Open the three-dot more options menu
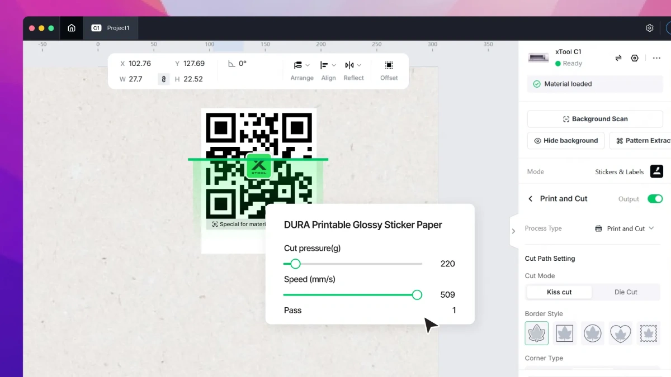The width and height of the screenshot is (671, 377). 655,58
